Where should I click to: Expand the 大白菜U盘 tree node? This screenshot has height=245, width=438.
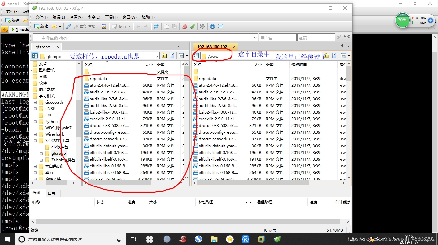(35, 166)
